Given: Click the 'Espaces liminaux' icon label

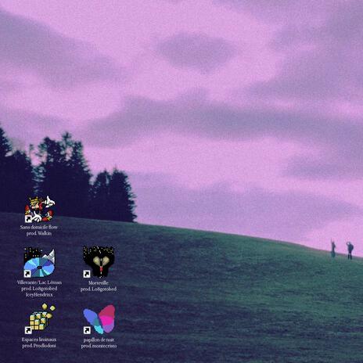Looking at the screenshot, I should [x=39, y=340].
